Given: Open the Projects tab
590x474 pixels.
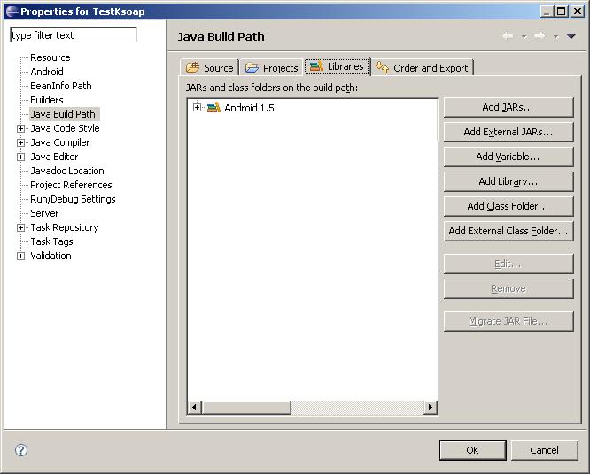Looking at the screenshot, I should click(x=271, y=67).
